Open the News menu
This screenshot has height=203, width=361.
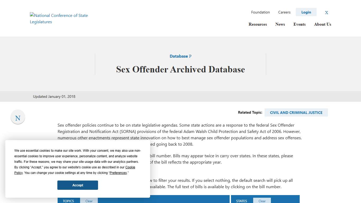(280, 24)
